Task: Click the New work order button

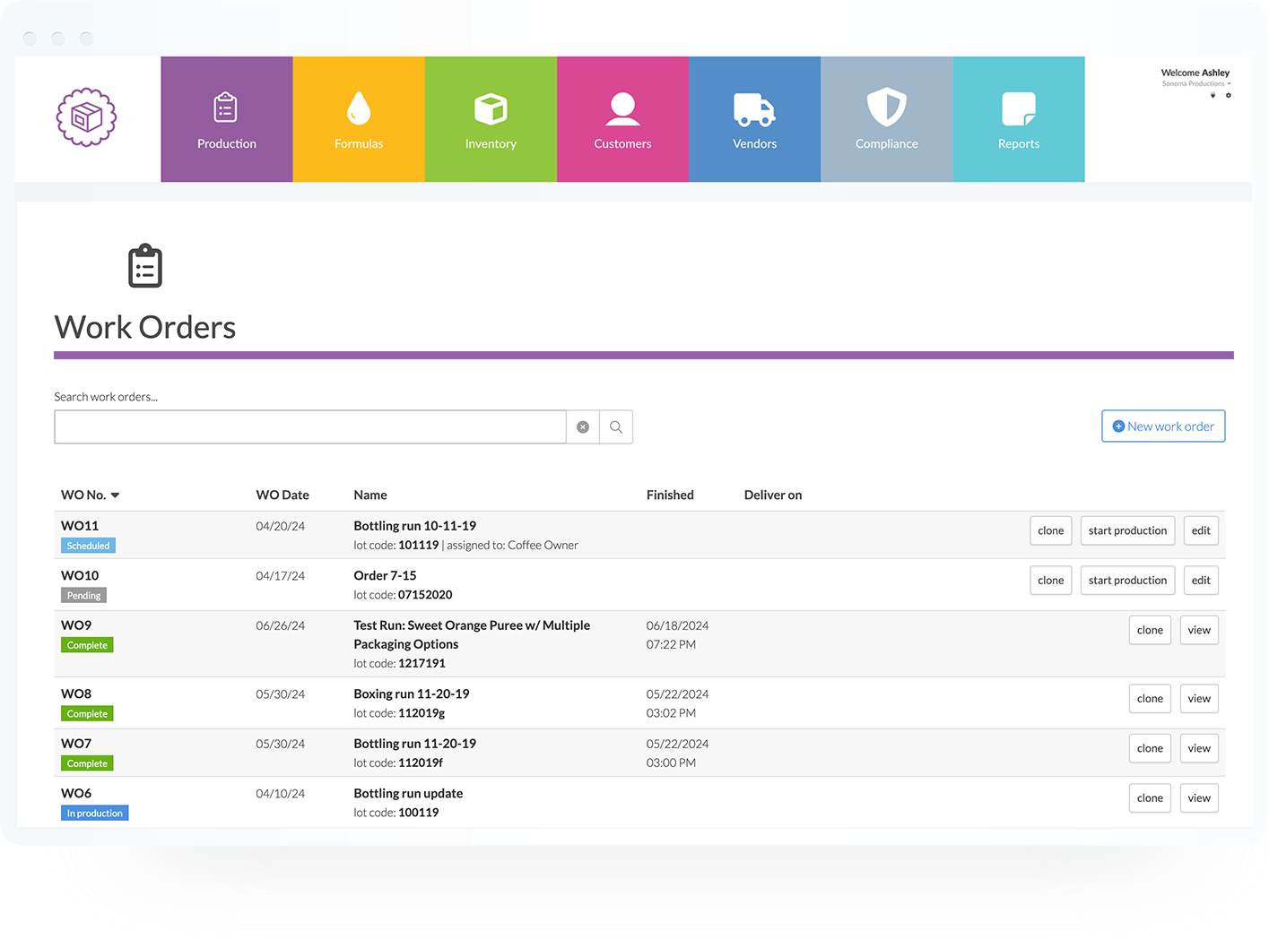Action: pyautogui.click(x=1163, y=426)
